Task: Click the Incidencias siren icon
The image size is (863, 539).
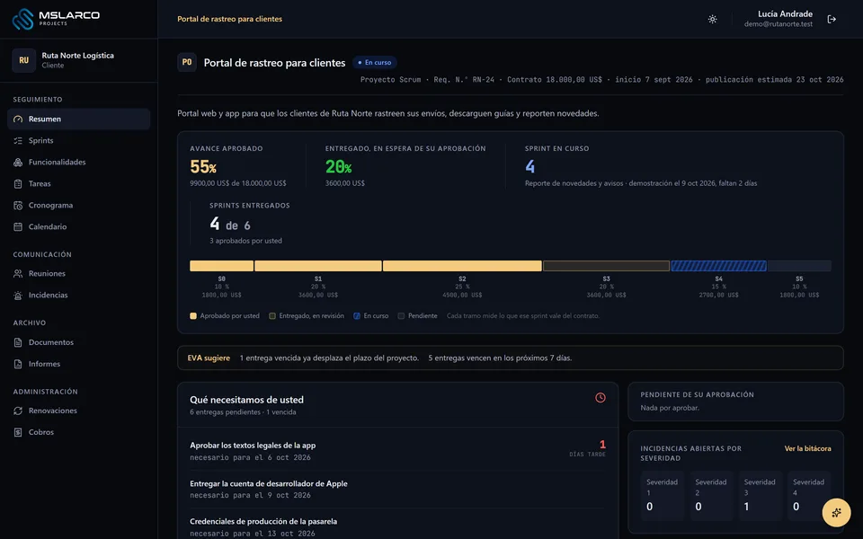Action: [x=18, y=296]
